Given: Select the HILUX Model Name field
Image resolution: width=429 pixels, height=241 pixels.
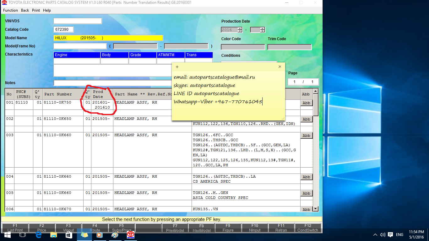Looking at the screenshot, I should 108,38.
